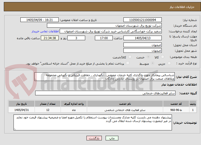Click the نام خدمت column header
The height and width of the screenshot is (145, 201).
(x=125, y=104)
